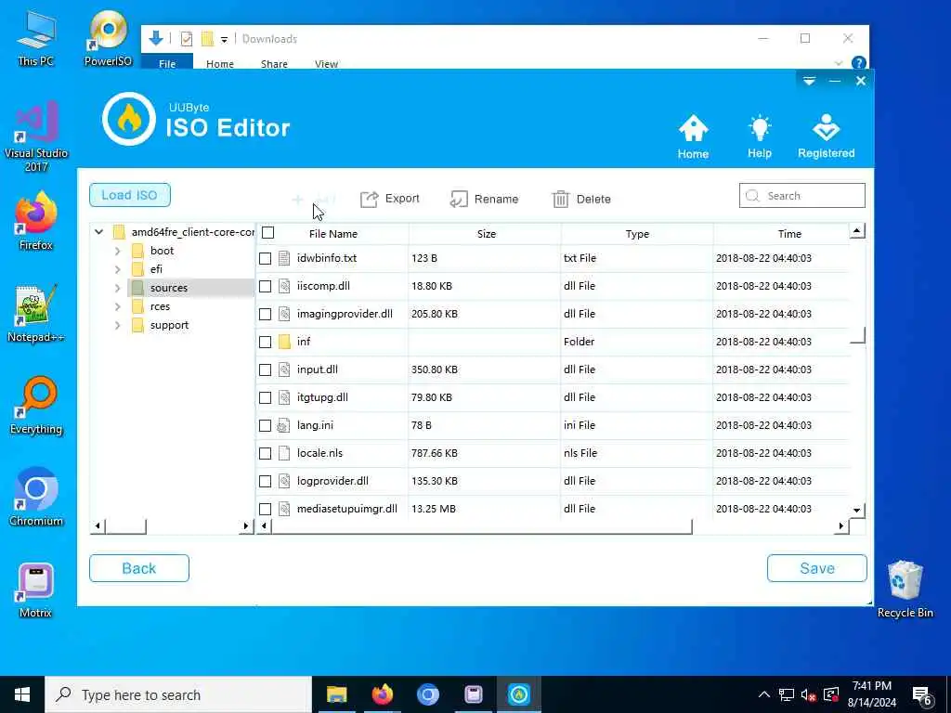Viewport: 951px width, 713px height.
Task: Open the ISO Editor title bar dropdown menu
Action: (809, 81)
